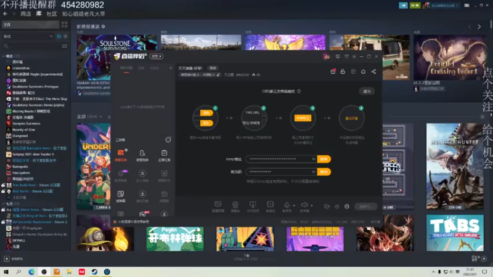Open the TABS game cover thumbnail
This screenshot has width=493, height=277.
tap(455, 233)
